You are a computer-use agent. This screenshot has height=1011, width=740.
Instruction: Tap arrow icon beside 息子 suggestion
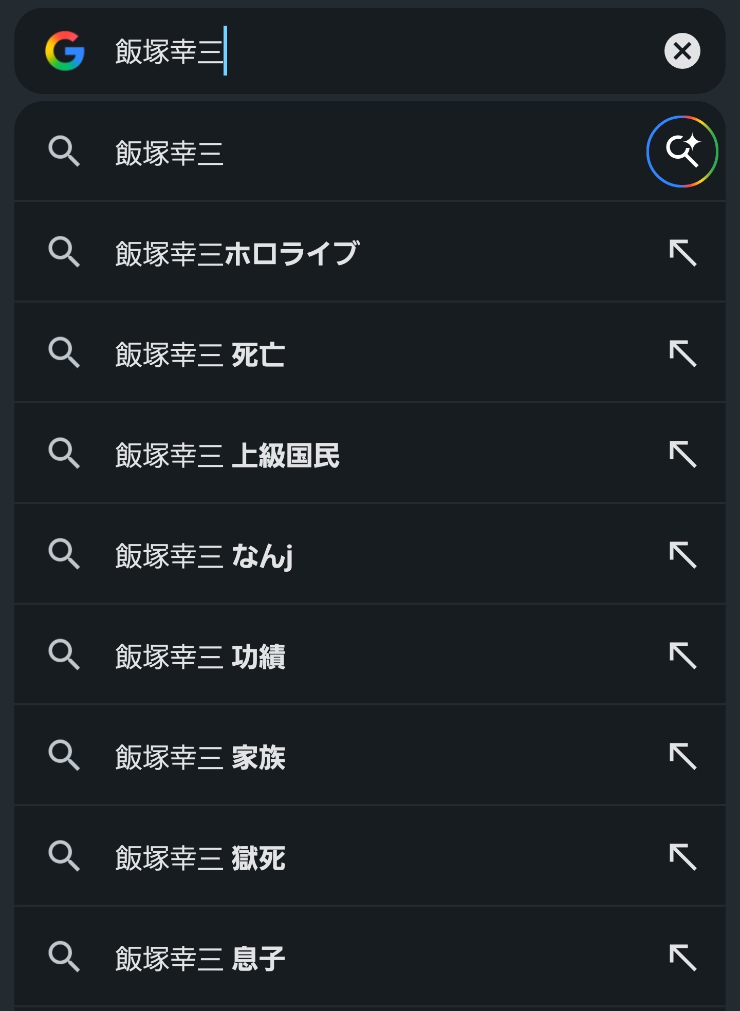(682, 958)
